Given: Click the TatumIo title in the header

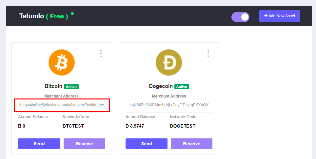Looking at the screenshot, I should 31,16.
